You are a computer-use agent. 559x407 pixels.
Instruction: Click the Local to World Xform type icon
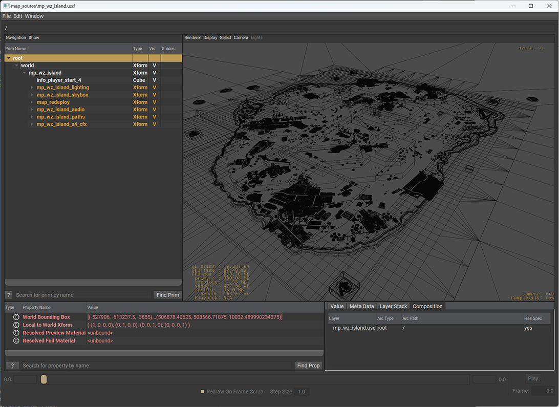pos(16,325)
